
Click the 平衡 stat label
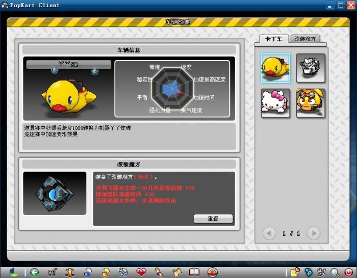(x=142, y=98)
